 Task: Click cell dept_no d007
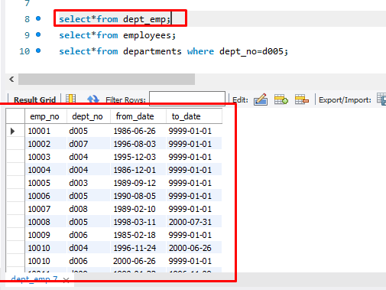click(89, 144)
